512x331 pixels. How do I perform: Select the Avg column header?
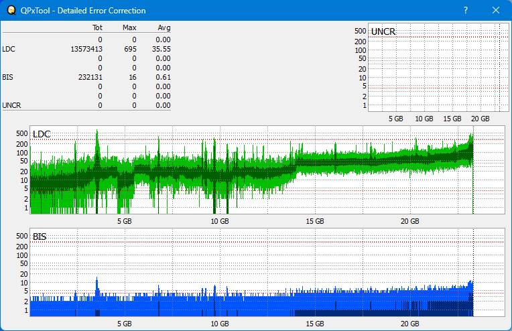(164, 28)
